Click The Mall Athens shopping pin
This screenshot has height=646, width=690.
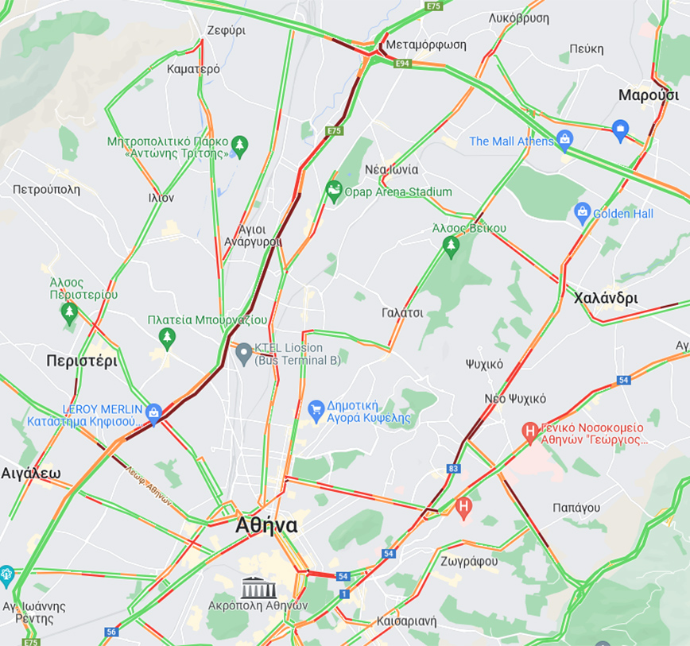click(564, 141)
